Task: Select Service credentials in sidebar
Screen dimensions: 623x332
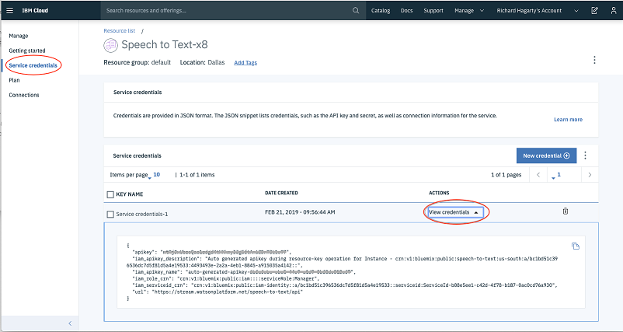Action: [33, 65]
